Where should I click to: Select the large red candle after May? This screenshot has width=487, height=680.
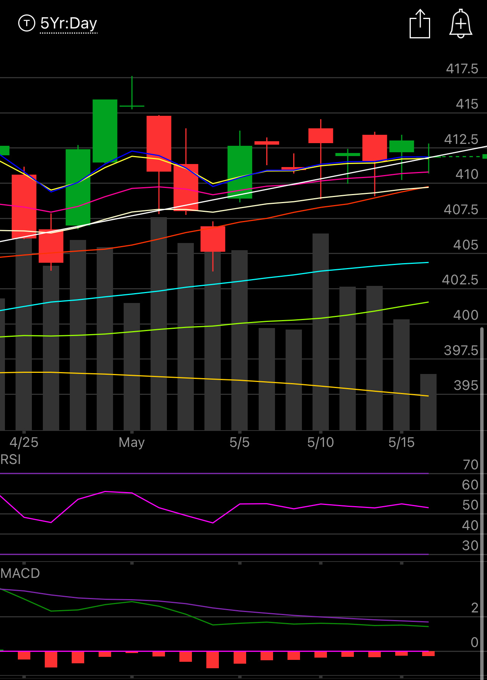(159, 144)
